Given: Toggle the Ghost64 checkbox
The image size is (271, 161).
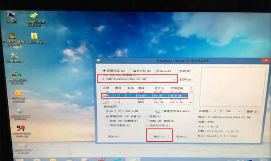Looking at the screenshot, I should click(x=157, y=71).
